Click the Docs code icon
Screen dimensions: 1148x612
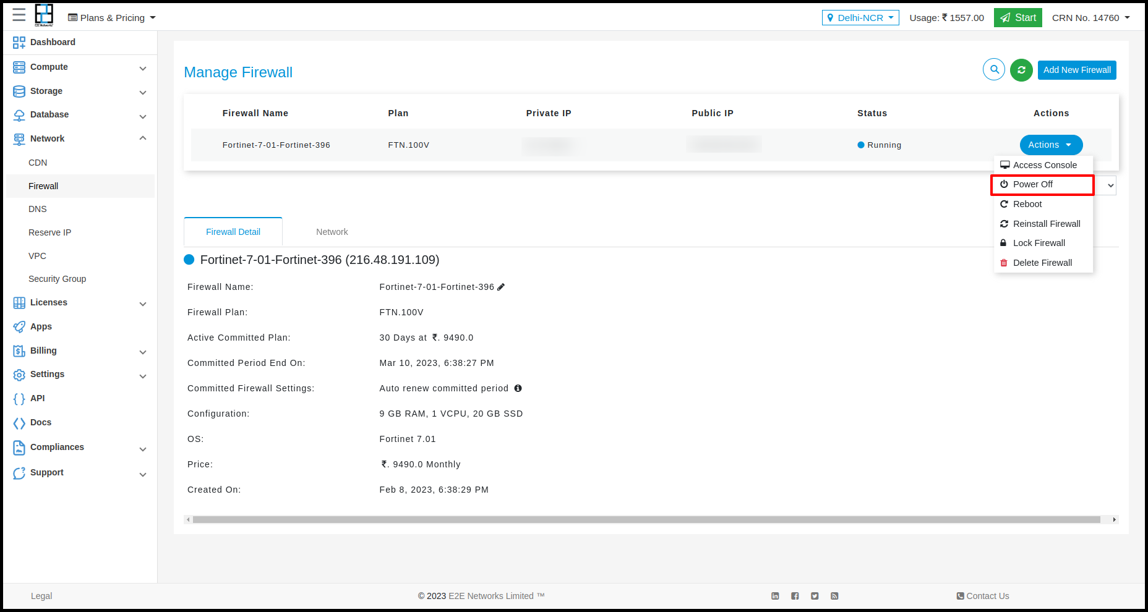coord(19,423)
